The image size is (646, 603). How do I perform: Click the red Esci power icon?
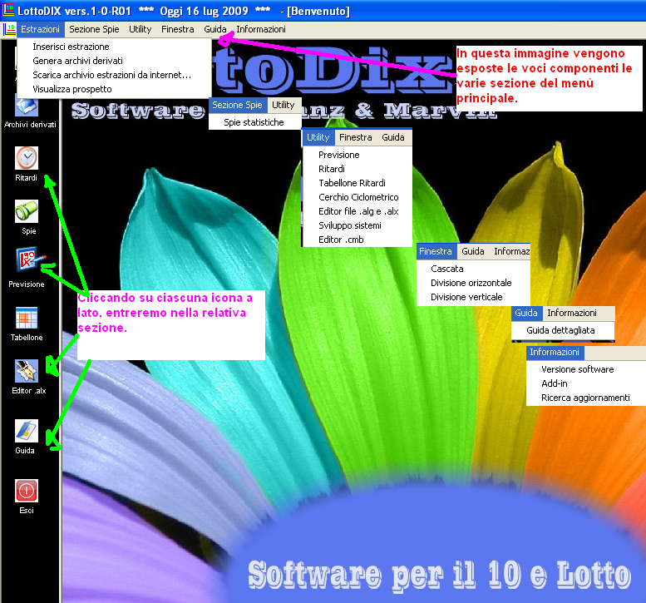coord(27,491)
